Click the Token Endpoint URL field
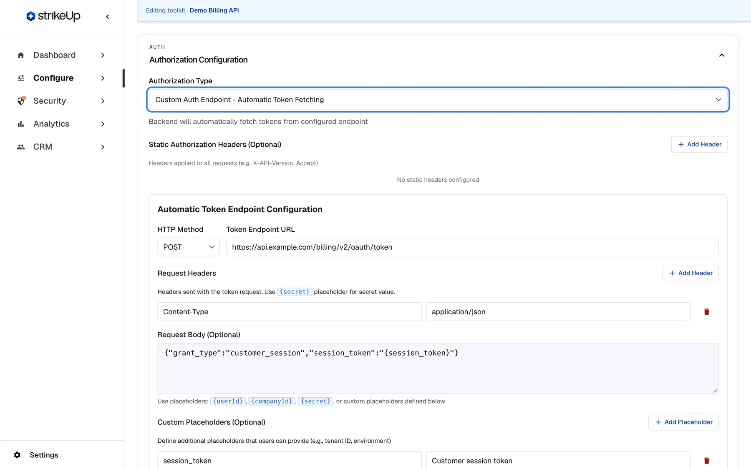 (x=472, y=247)
